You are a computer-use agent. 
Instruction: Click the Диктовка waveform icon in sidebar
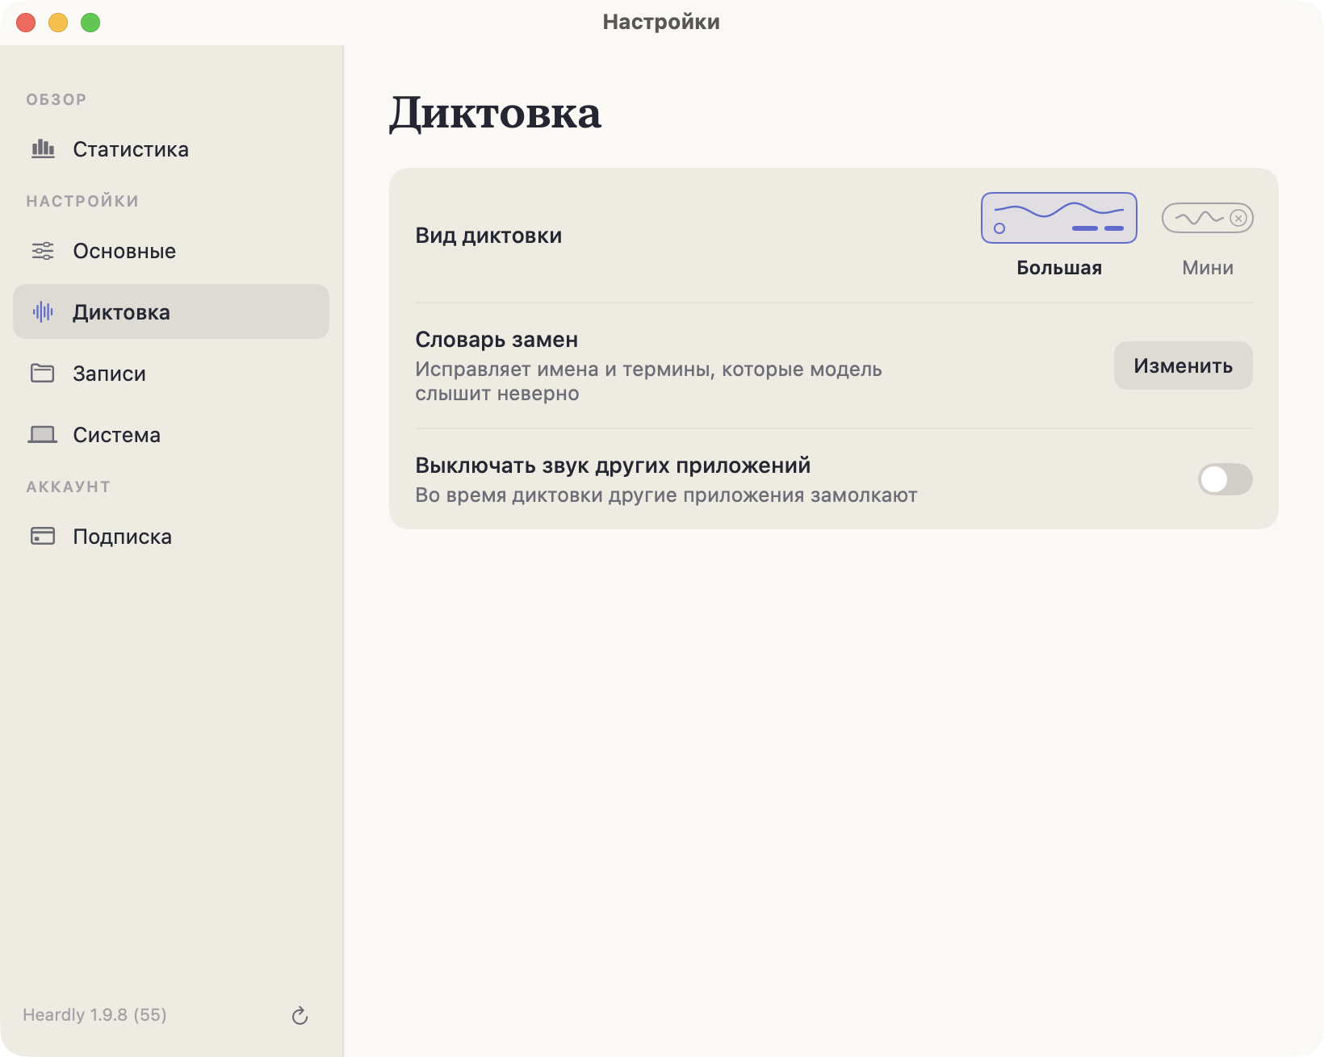43,311
